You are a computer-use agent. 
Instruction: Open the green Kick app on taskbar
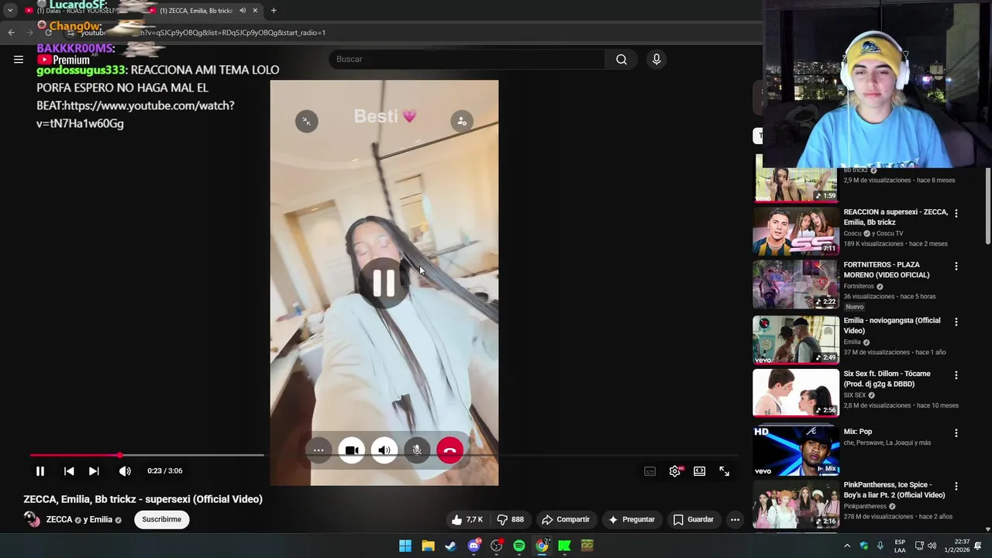click(565, 546)
